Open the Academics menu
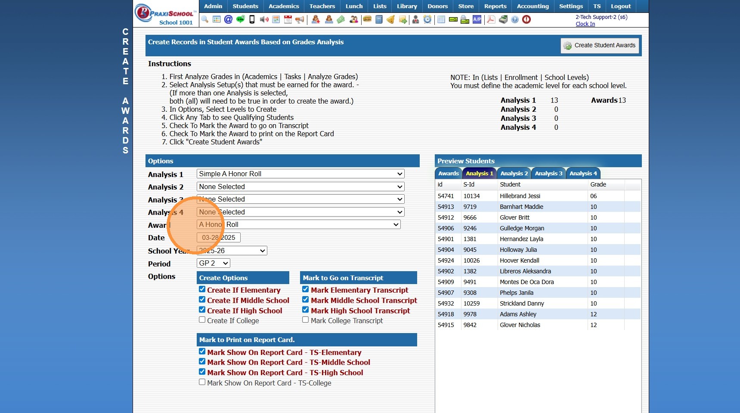Image resolution: width=740 pixels, height=413 pixels. (x=284, y=6)
